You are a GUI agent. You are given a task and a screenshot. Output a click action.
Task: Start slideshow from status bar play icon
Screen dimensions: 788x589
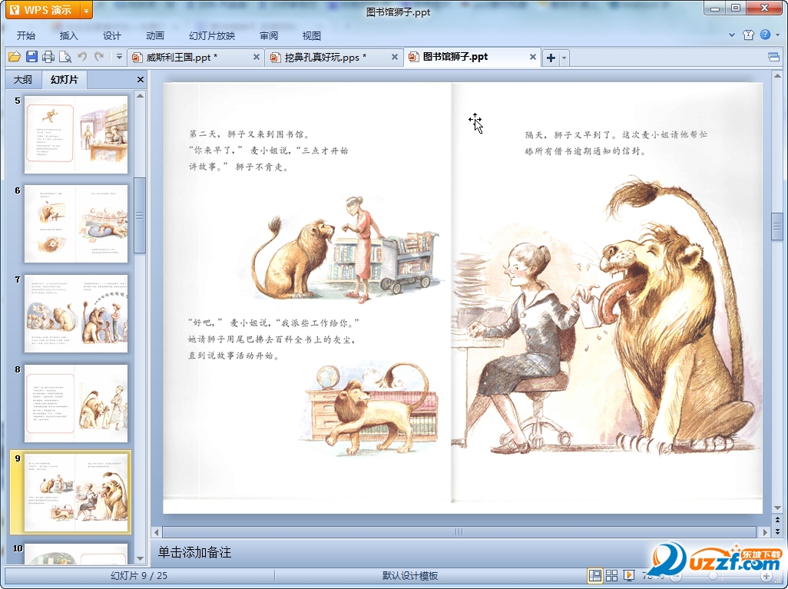click(x=629, y=575)
